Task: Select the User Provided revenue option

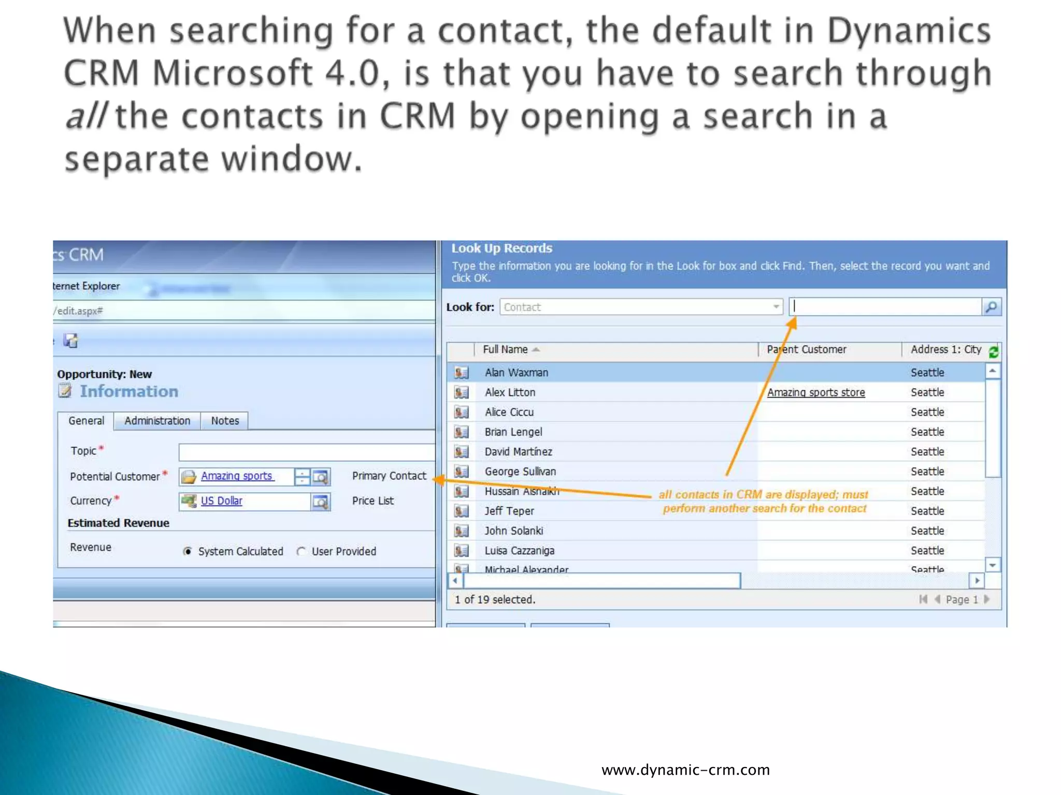Action: (301, 551)
